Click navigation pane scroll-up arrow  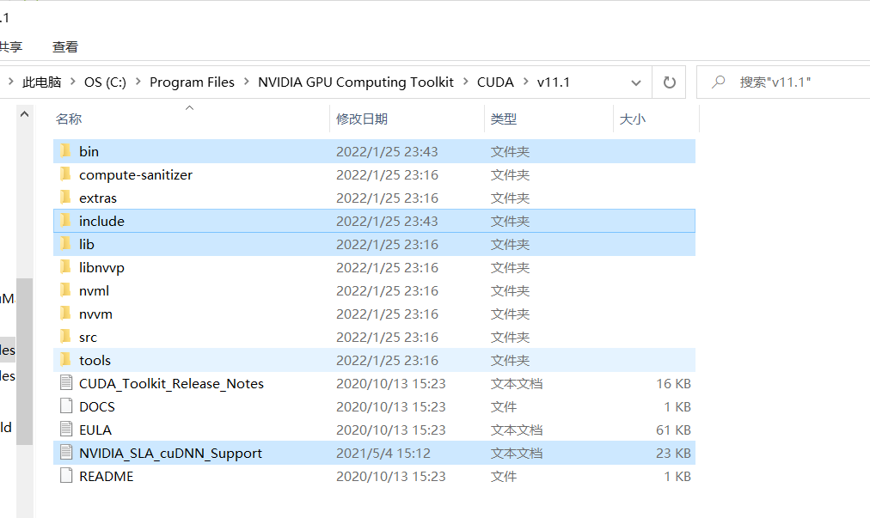point(24,114)
